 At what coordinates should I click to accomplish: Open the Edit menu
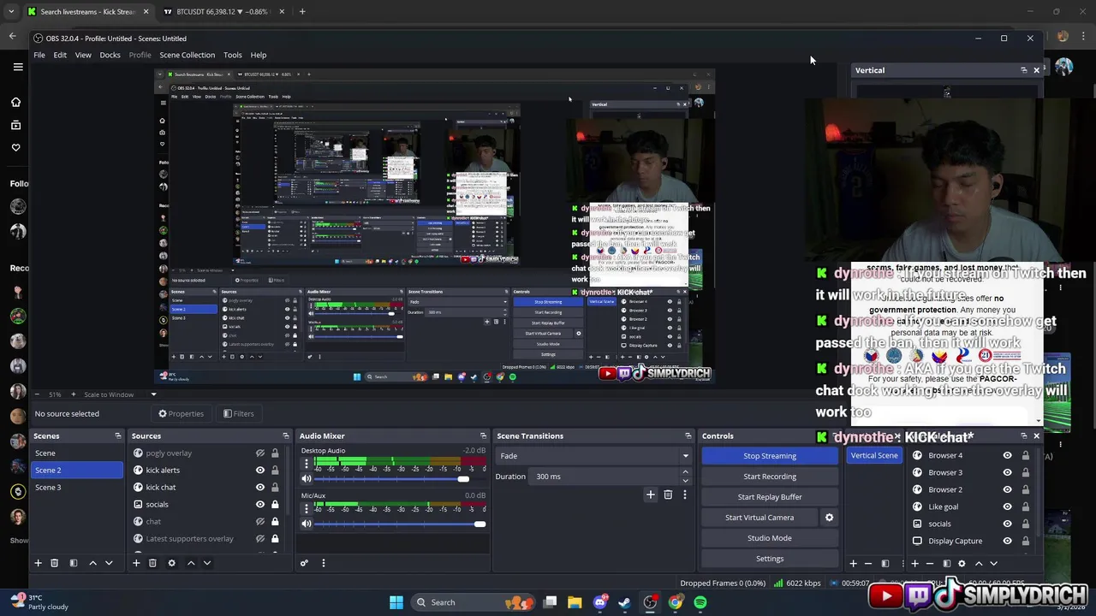click(60, 55)
